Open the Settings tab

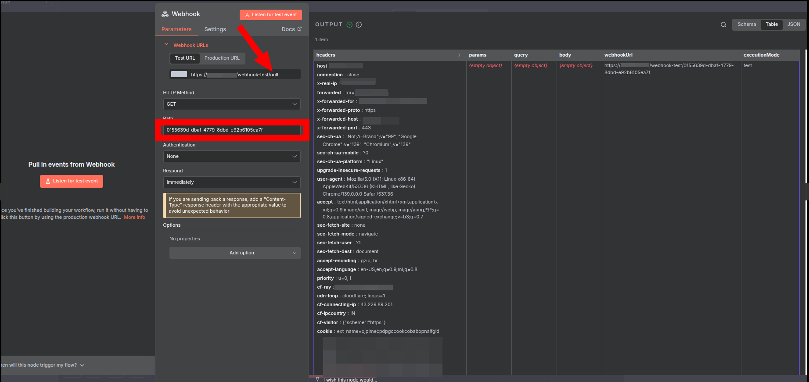coord(215,29)
